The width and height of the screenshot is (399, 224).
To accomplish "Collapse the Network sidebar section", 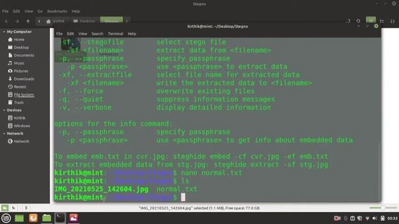I will [4, 133].
